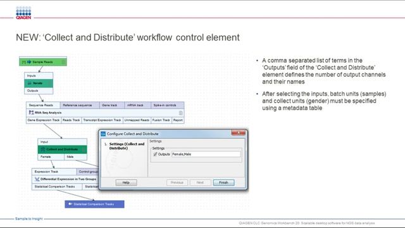This screenshot has height=228, width=405.
Task: Click the Statistical Comparison Tracks output channel
Action: click(x=57, y=187)
